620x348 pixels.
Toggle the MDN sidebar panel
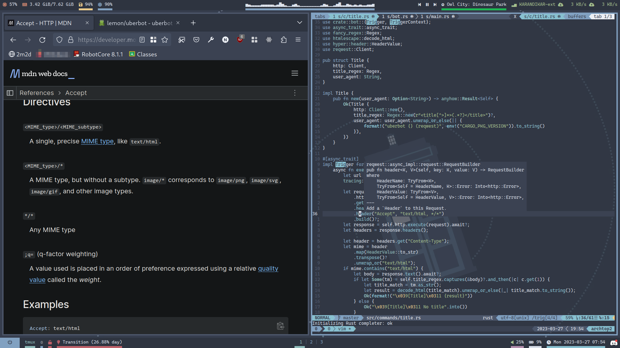(10, 93)
